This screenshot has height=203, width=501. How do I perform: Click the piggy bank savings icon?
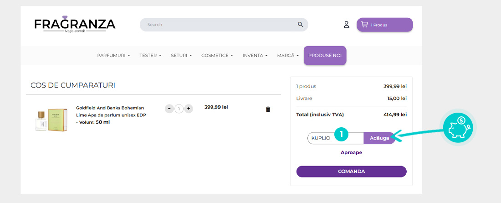pos(458,128)
